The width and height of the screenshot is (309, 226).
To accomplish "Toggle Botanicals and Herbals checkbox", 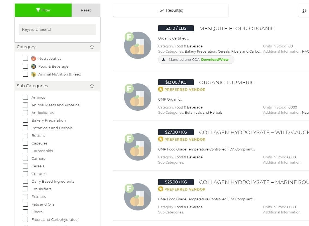I will [25, 128].
